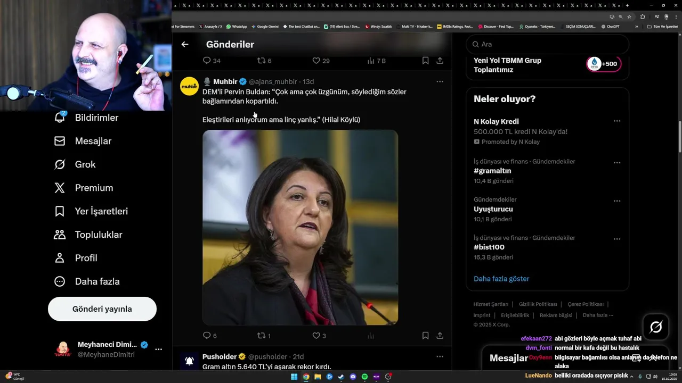Open more options on Muhbir post
This screenshot has width=682, height=383.
click(x=440, y=81)
